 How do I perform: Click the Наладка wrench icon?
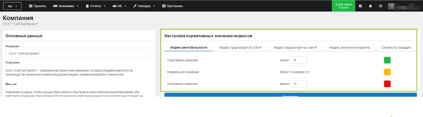pyautogui.click(x=135, y=6)
